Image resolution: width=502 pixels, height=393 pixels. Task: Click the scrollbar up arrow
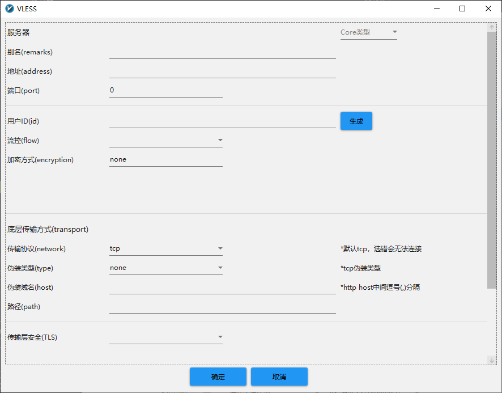(491, 27)
